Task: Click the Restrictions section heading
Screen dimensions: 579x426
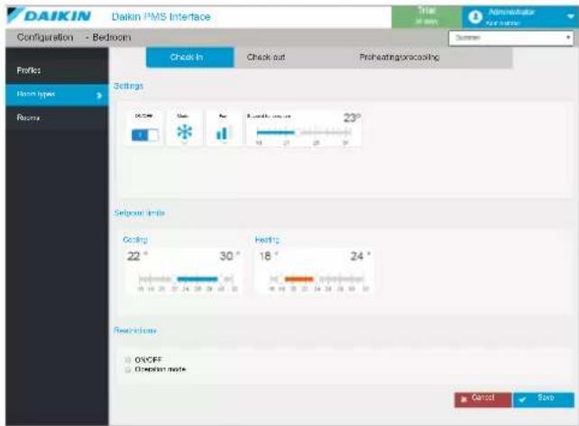Action: click(x=135, y=331)
